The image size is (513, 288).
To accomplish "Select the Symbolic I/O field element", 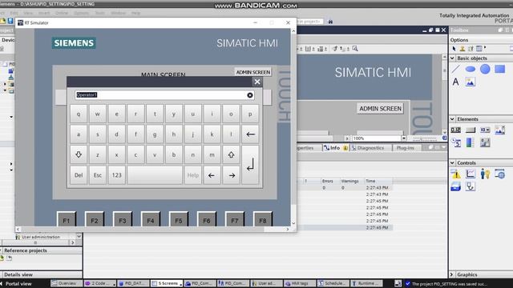I will pyautogui.click(x=485, y=130).
